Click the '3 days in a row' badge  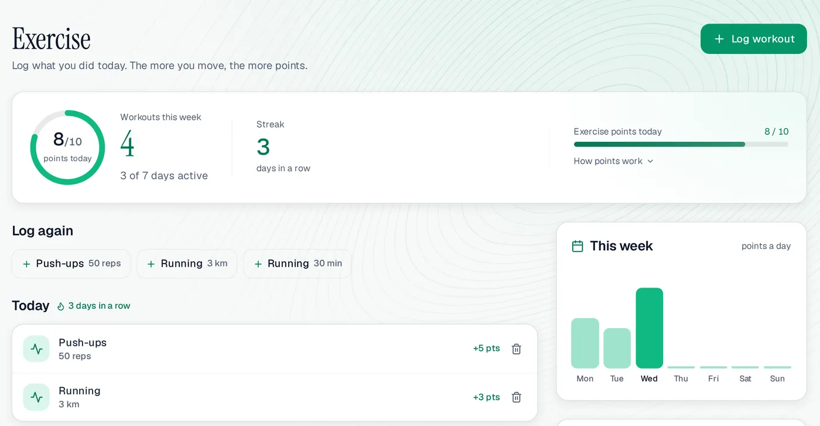pos(94,306)
